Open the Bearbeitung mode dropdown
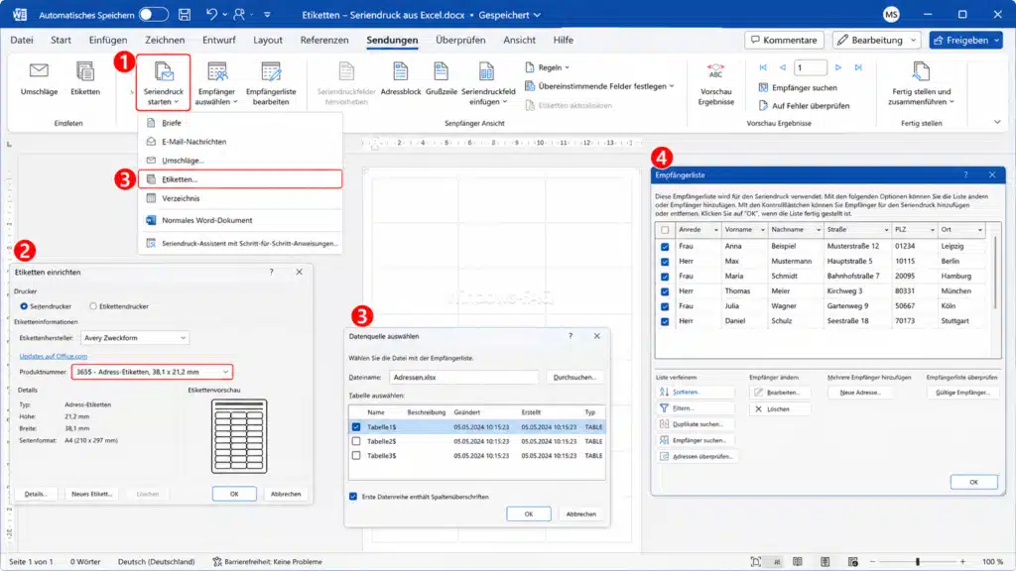This screenshot has height=571, width=1016. 877,40
